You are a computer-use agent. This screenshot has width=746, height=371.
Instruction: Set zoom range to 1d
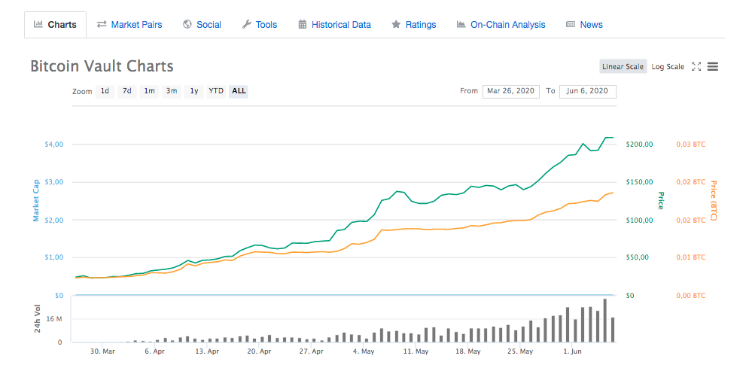[x=105, y=91]
